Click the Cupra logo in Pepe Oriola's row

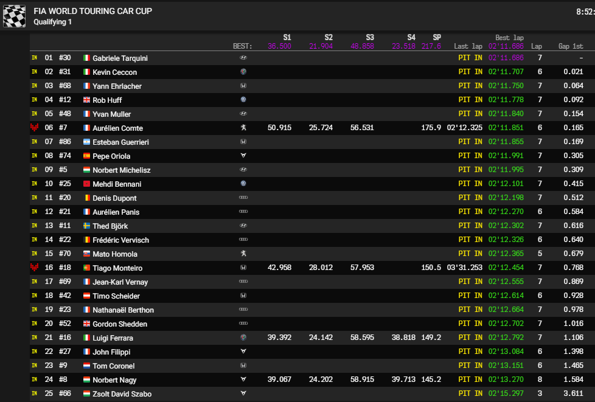243,156
